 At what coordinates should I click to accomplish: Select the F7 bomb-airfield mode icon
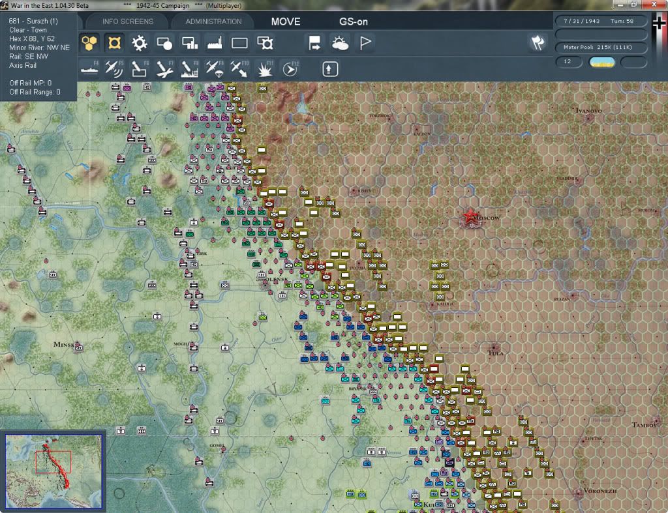point(164,69)
